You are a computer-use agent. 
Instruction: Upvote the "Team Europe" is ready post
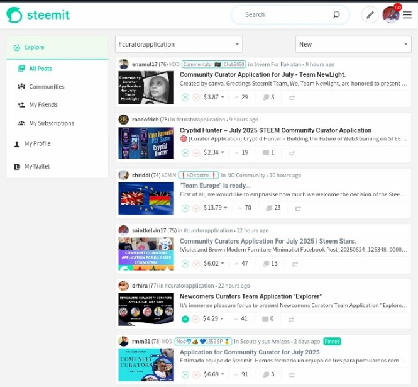coord(185,208)
